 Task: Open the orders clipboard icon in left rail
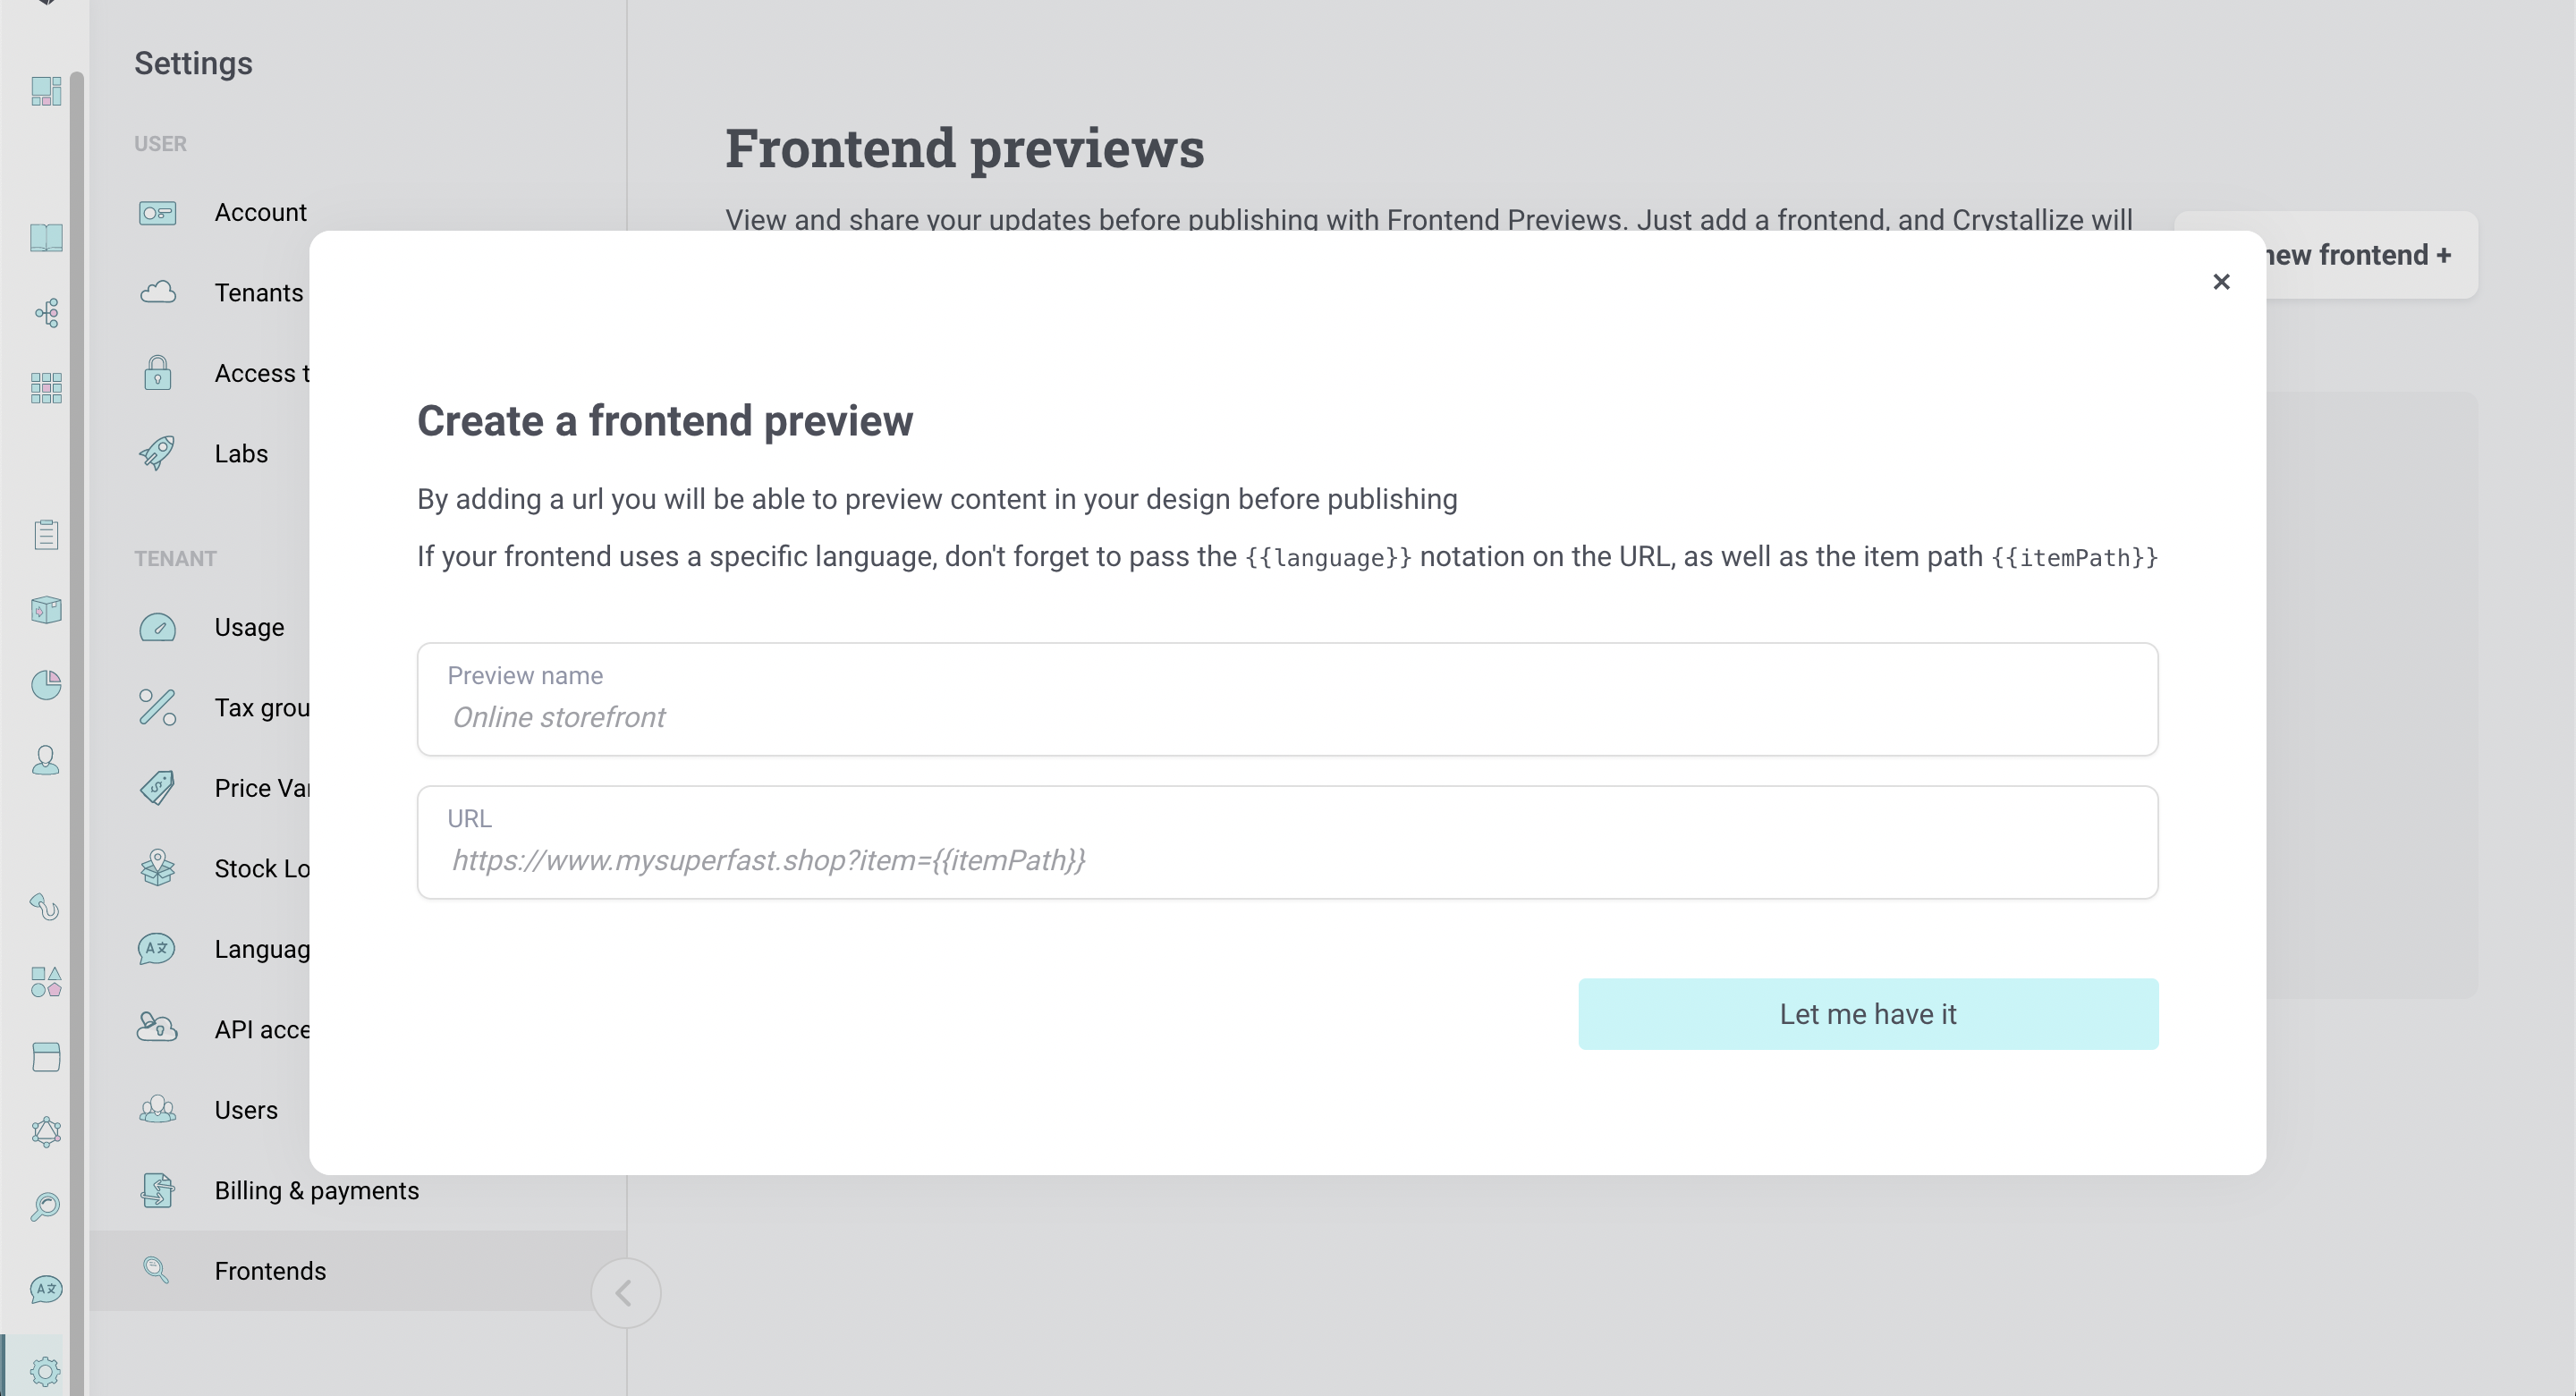[46, 535]
